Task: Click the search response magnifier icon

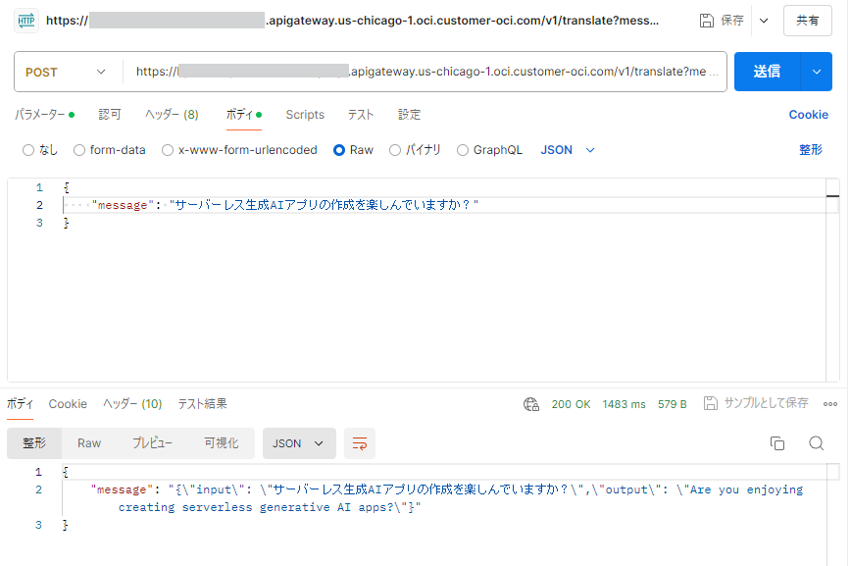Action: [817, 443]
